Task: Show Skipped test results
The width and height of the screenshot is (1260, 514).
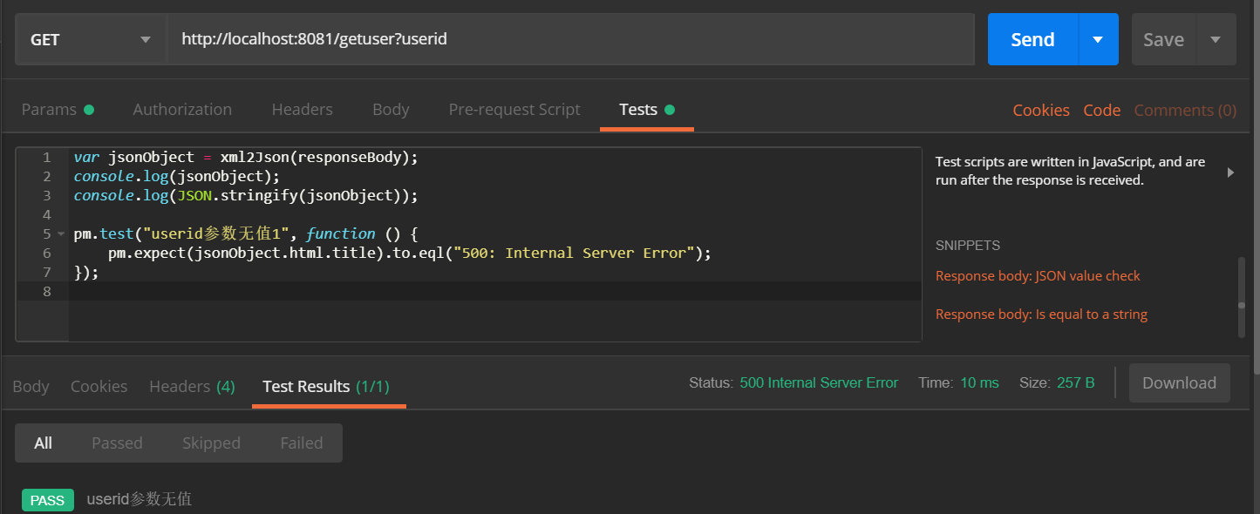Action: point(211,443)
